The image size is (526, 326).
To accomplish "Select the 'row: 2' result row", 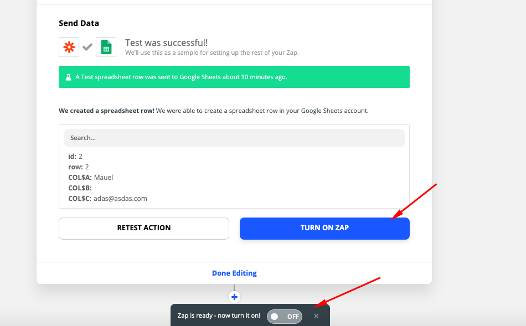I will 79,167.
